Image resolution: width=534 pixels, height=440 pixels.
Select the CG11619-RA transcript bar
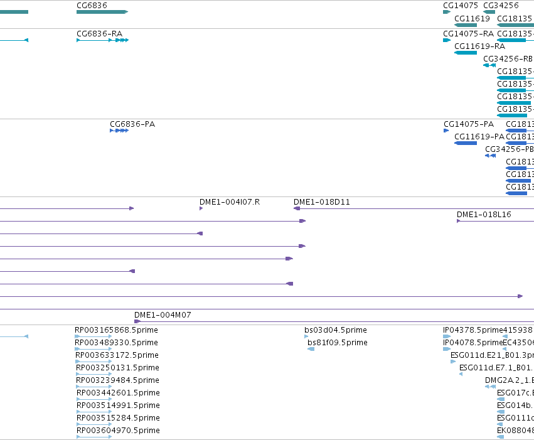tap(466, 53)
